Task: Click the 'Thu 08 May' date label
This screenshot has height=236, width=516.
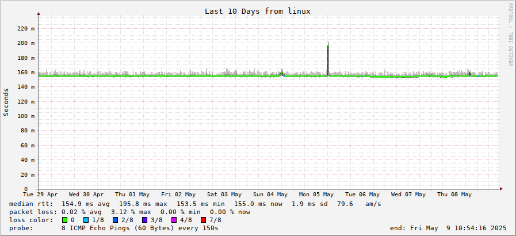Action: coord(454,195)
